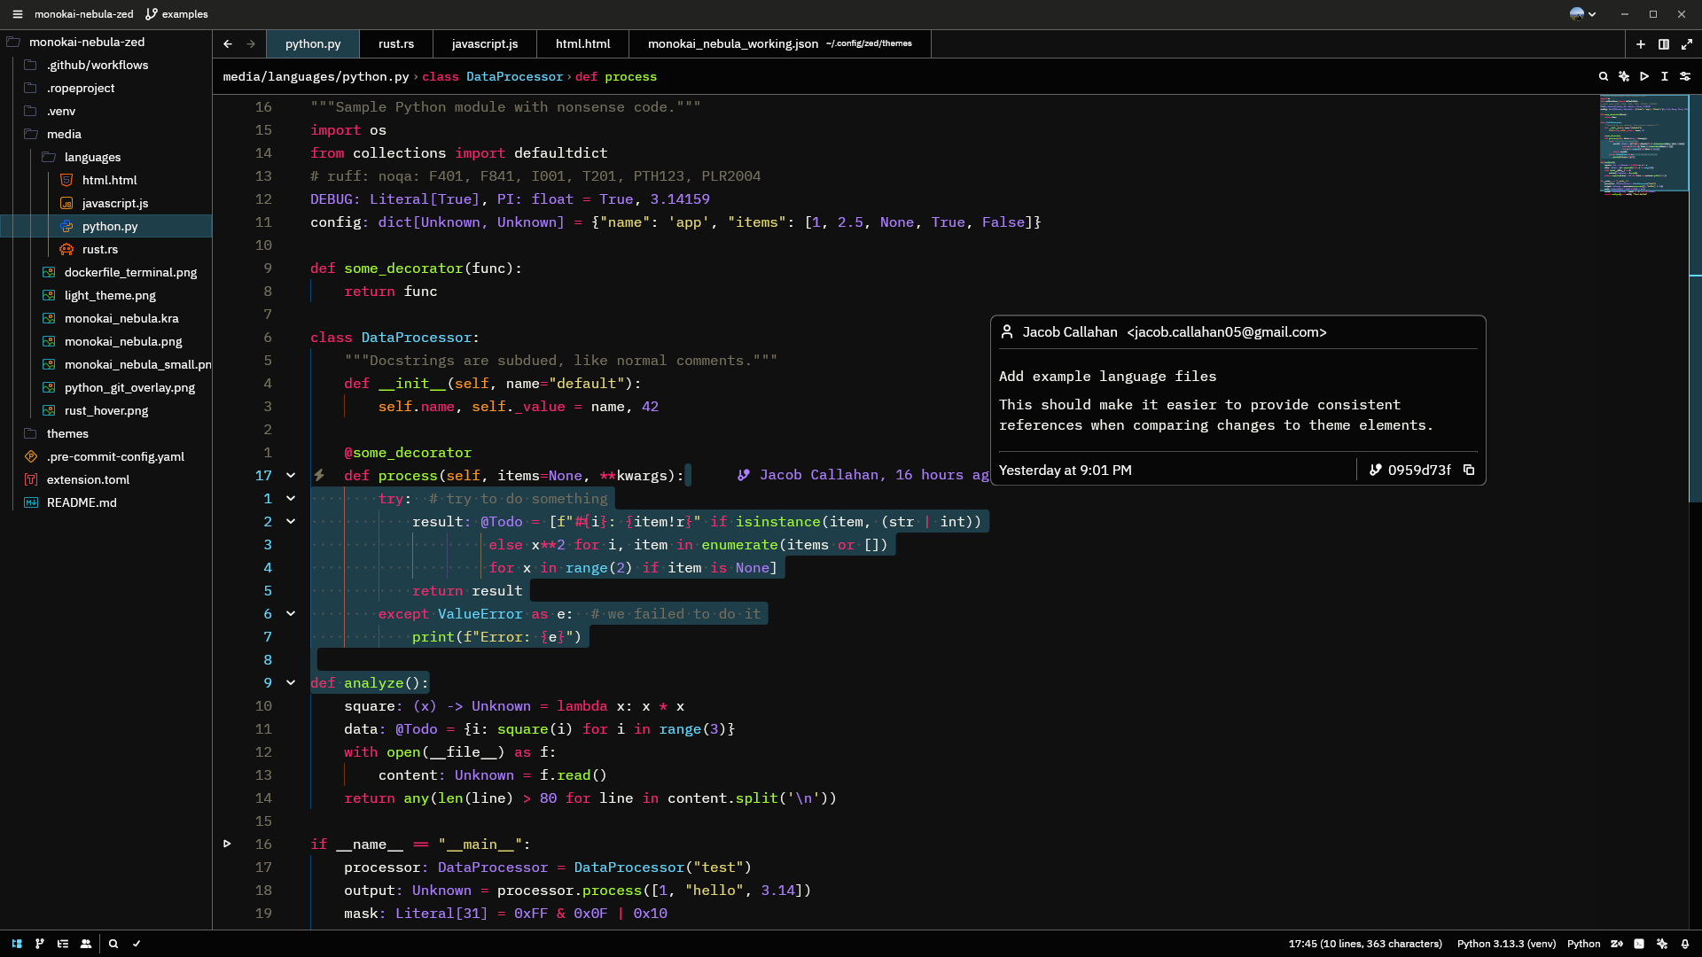The width and height of the screenshot is (1702, 957).
Task: Fold the def process function
Action: tap(291, 476)
